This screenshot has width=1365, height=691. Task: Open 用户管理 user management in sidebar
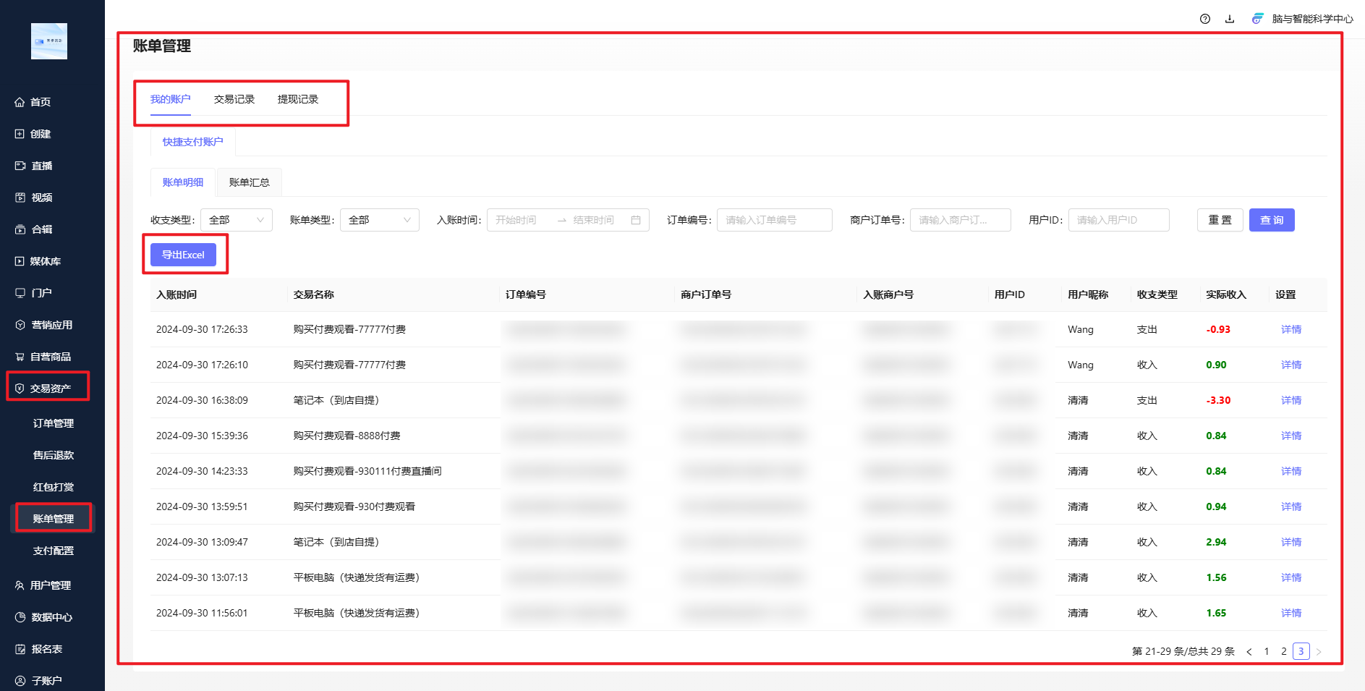[x=50, y=585]
